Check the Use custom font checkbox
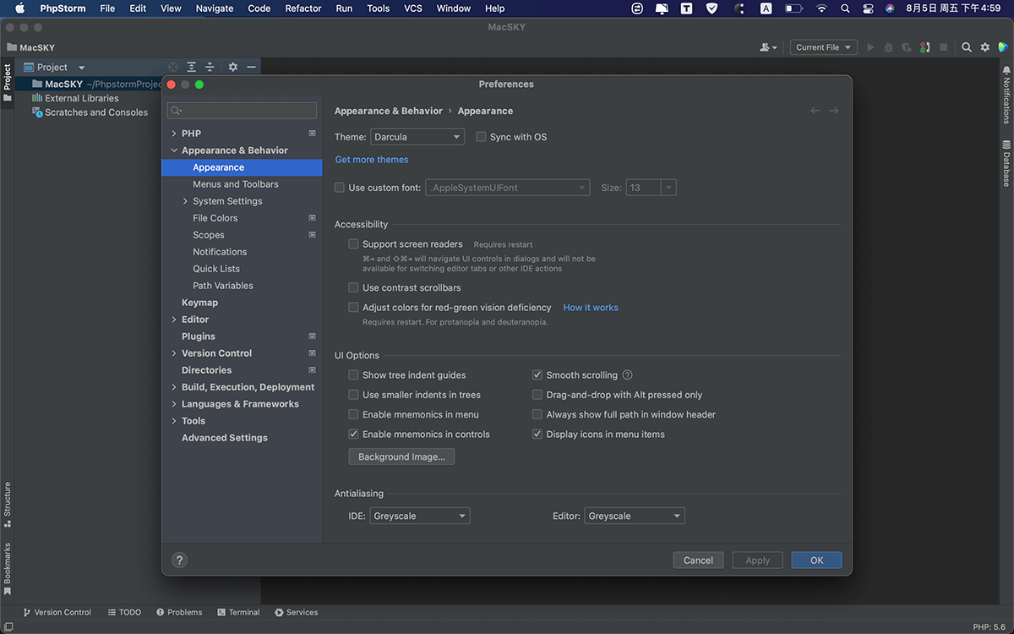This screenshot has height=634, width=1014. [340, 188]
